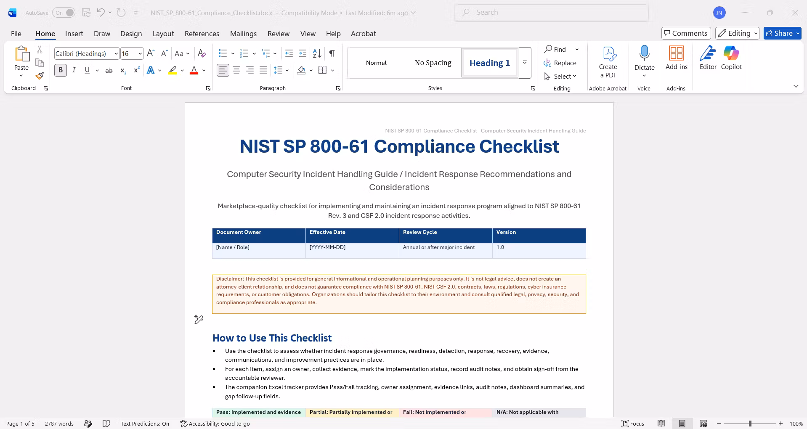Click the Cut scissors icon
This screenshot has height=429, width=807.
(x=40, y=50)
